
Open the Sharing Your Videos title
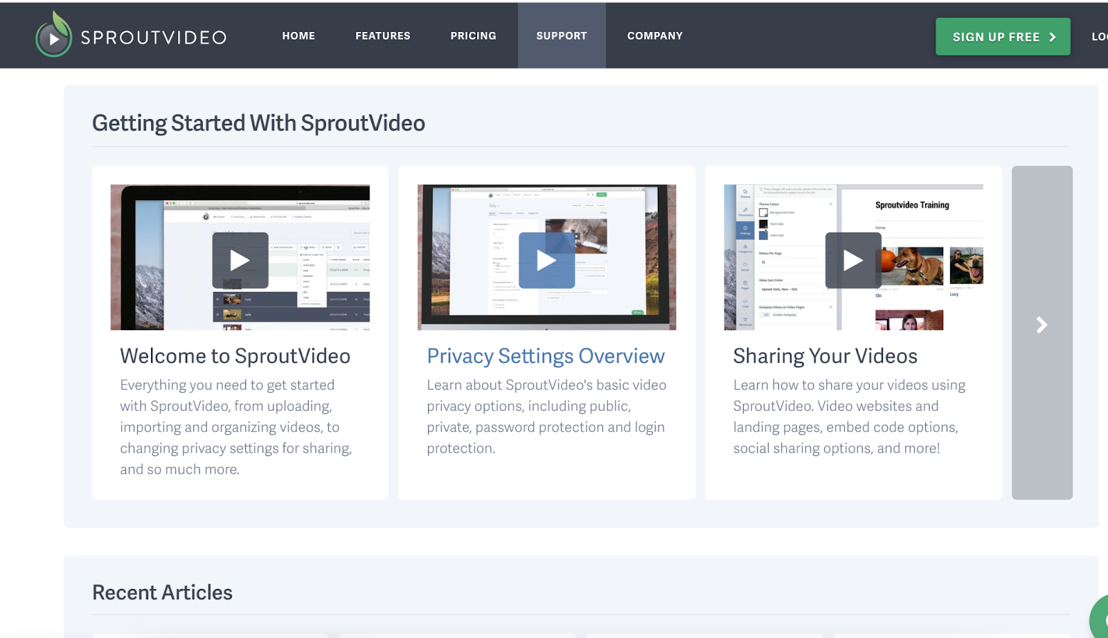(x=825, y=356)
